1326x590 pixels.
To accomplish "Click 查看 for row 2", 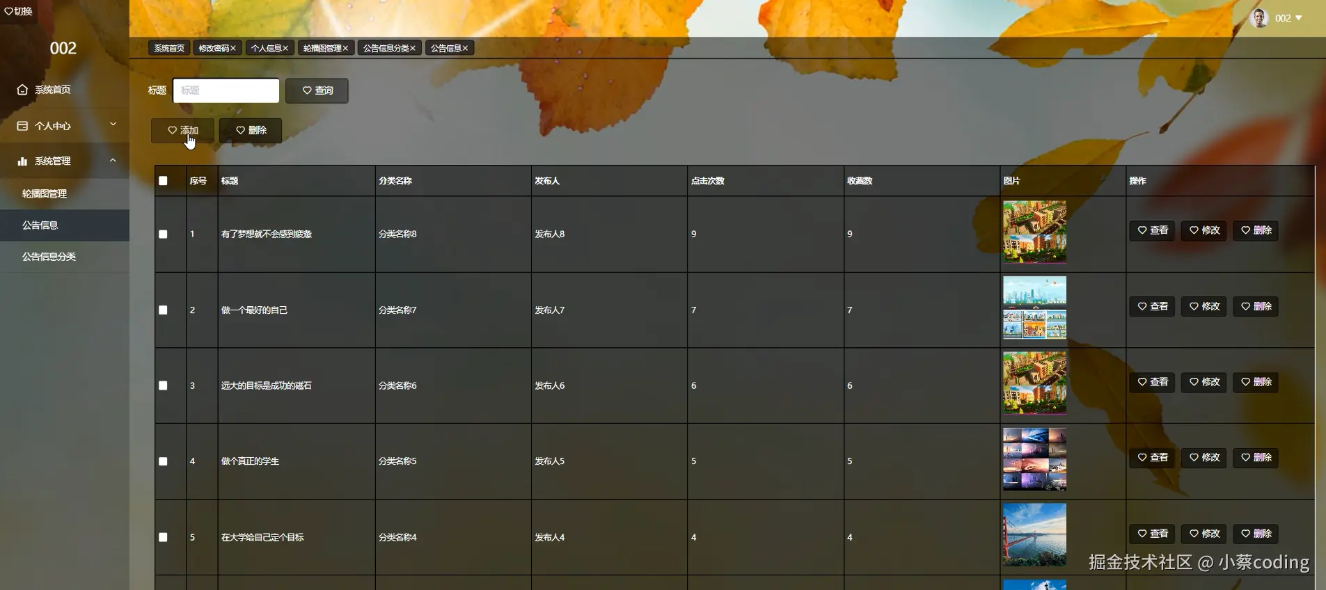I will [x=1152, y=306].
